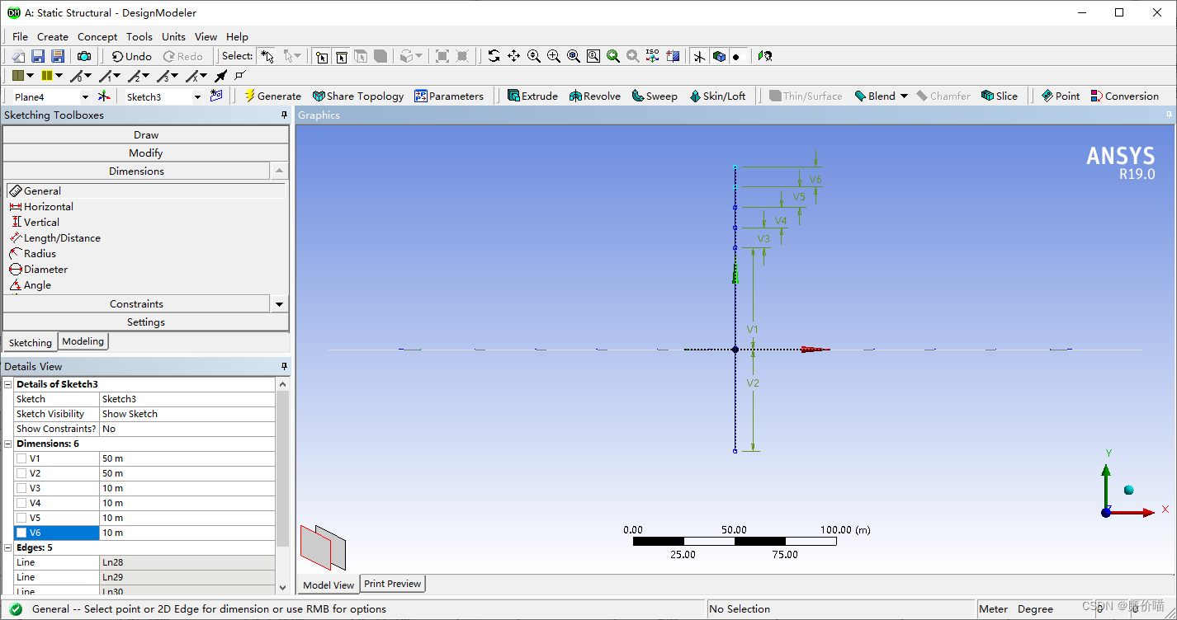The image size is (1177, 620).
Task: Click the Extrude button
Action: 532,96
